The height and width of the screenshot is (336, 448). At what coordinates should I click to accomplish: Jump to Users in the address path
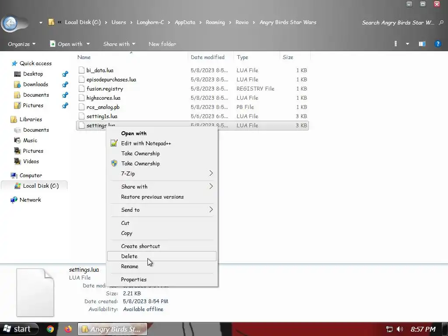click(x=119, y=22)
